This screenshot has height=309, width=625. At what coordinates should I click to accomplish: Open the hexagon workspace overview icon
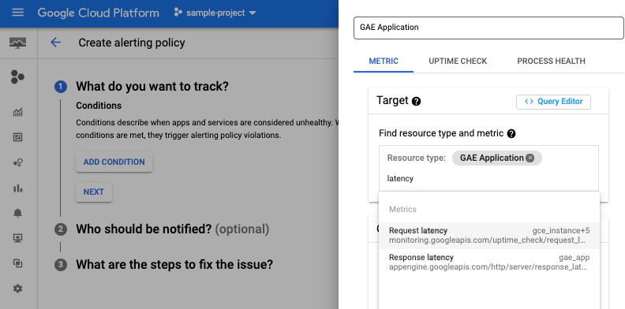[17, 76]
